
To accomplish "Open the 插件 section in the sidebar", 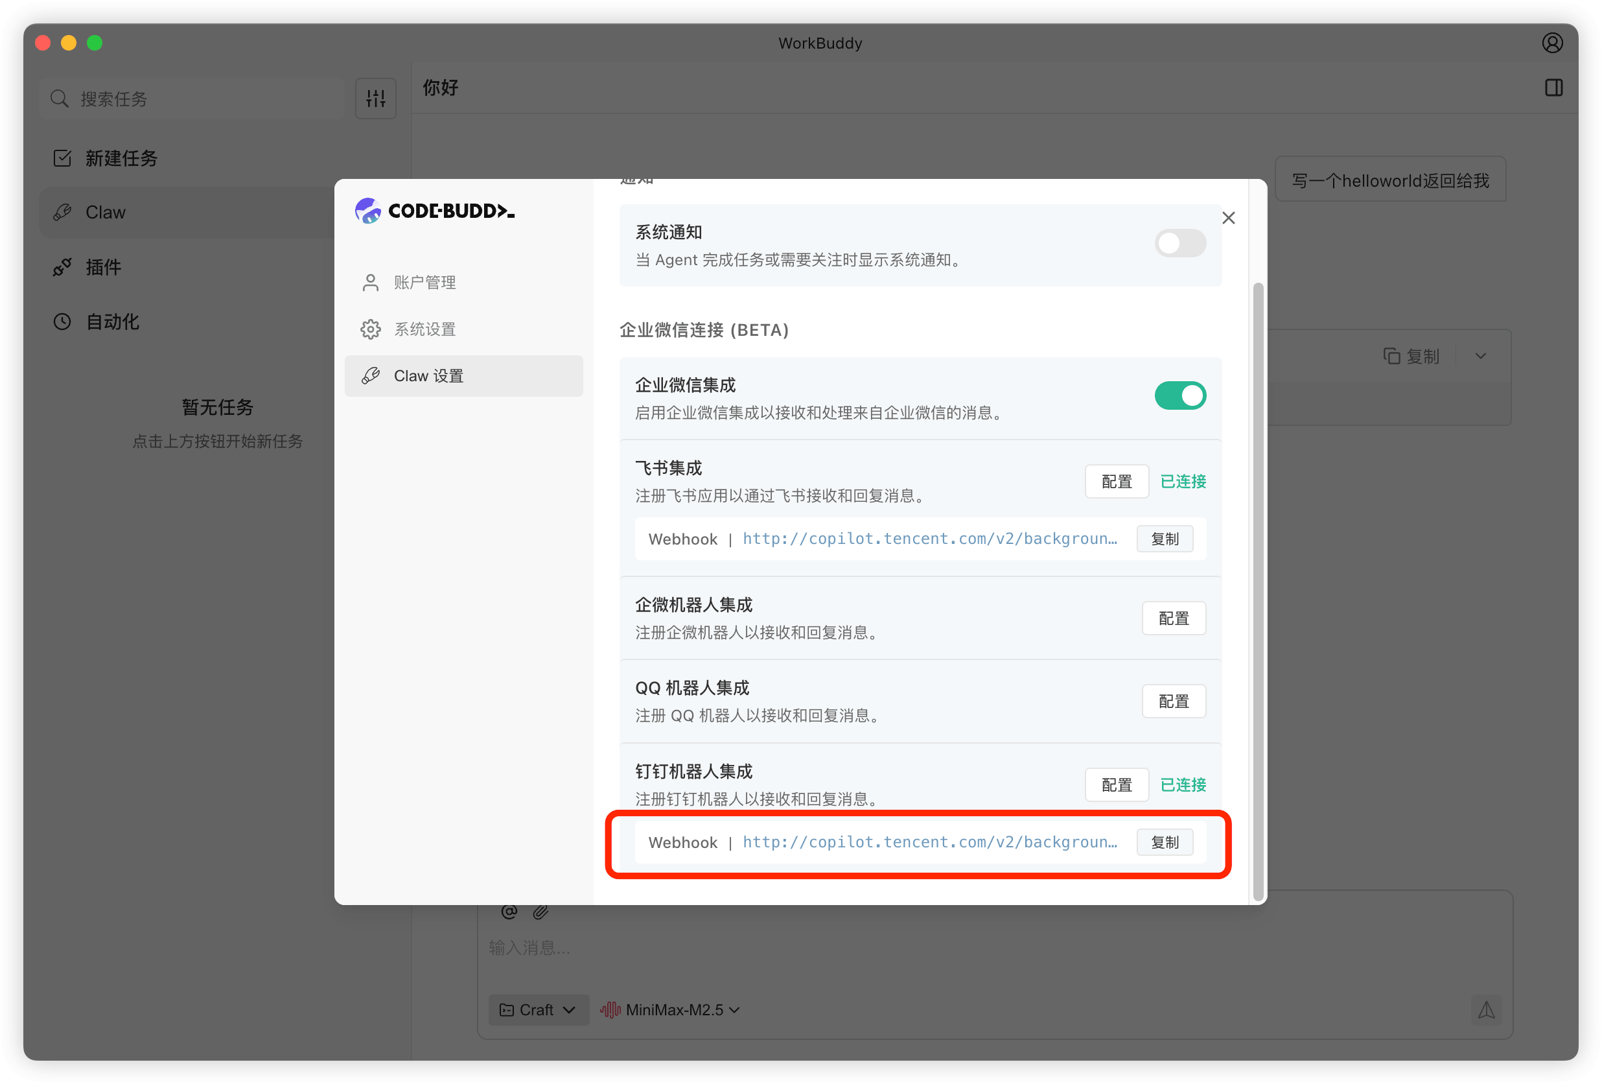I will coord(102,267).
